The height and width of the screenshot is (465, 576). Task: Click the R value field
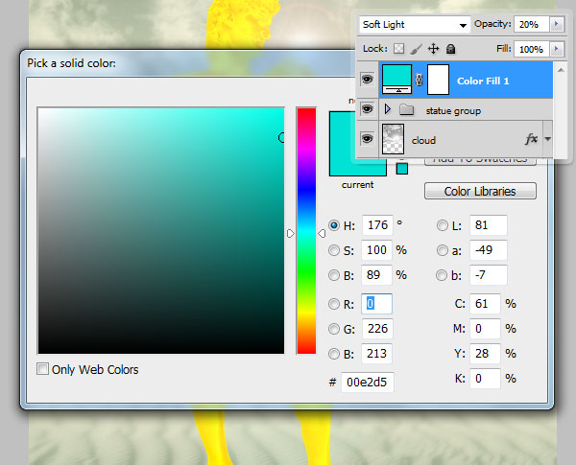[376, 304]
